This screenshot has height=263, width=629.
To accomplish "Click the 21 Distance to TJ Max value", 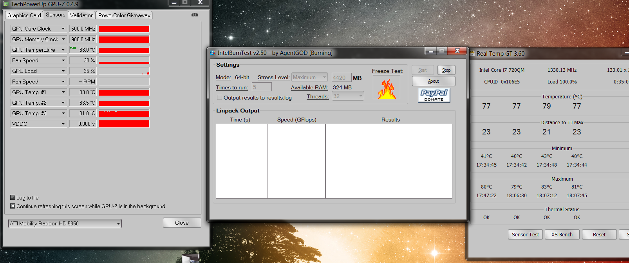I will point(547,132).
